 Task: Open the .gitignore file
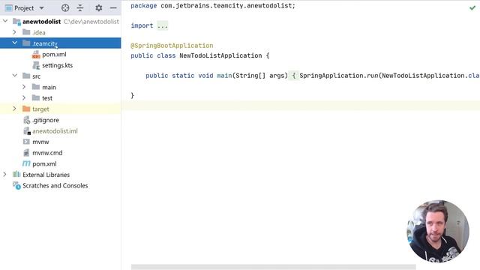point(46,120)
